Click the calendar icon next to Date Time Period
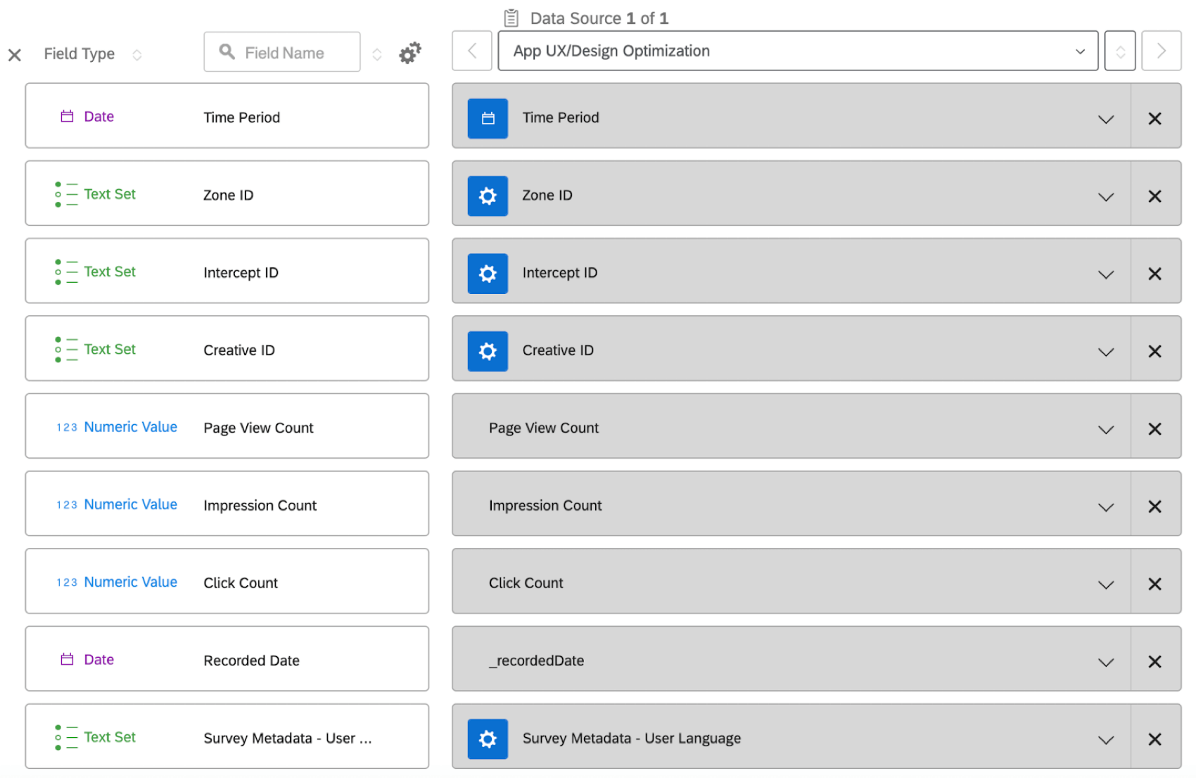Image resolution: width=1196 pixels, height=778 pixels. pyautogui.click(x=67, y=116)
